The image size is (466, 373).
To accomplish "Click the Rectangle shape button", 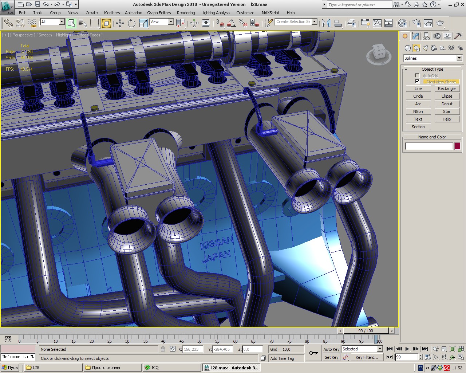I will pyautogui.click(x=447, y=89).
